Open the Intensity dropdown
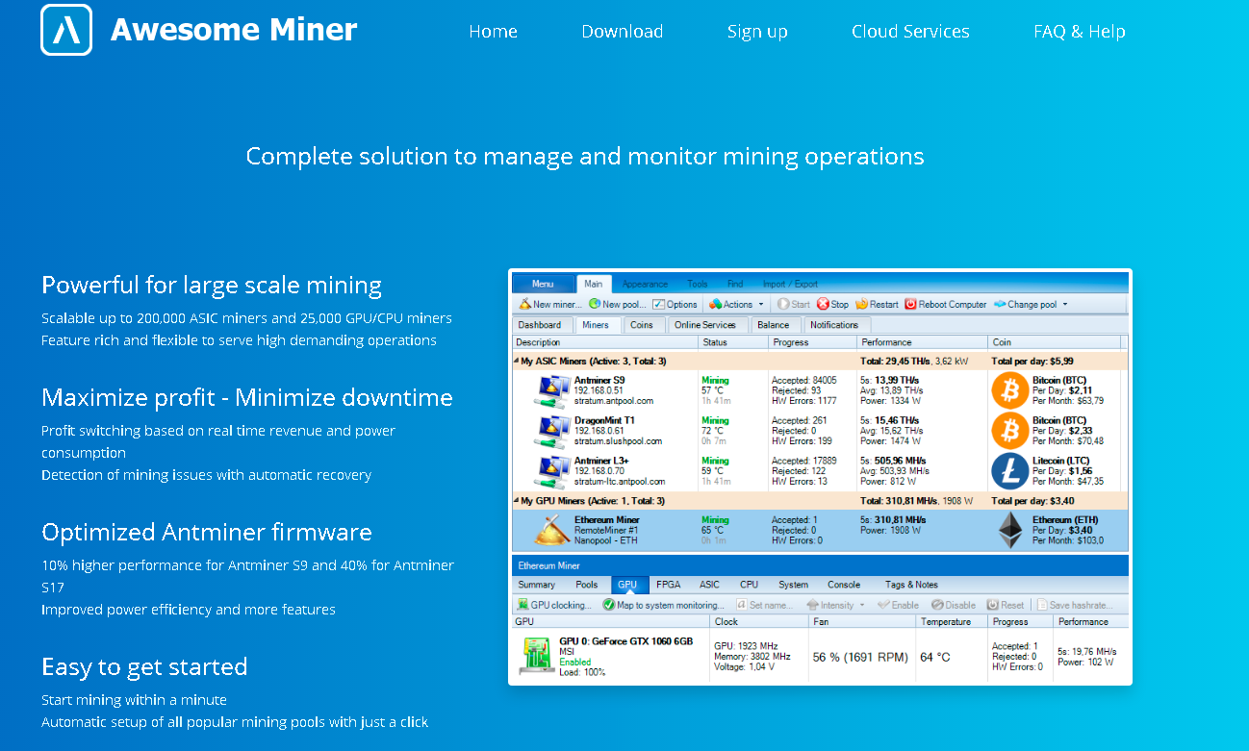The image size is (1249, 751). [x=835, y=605]
